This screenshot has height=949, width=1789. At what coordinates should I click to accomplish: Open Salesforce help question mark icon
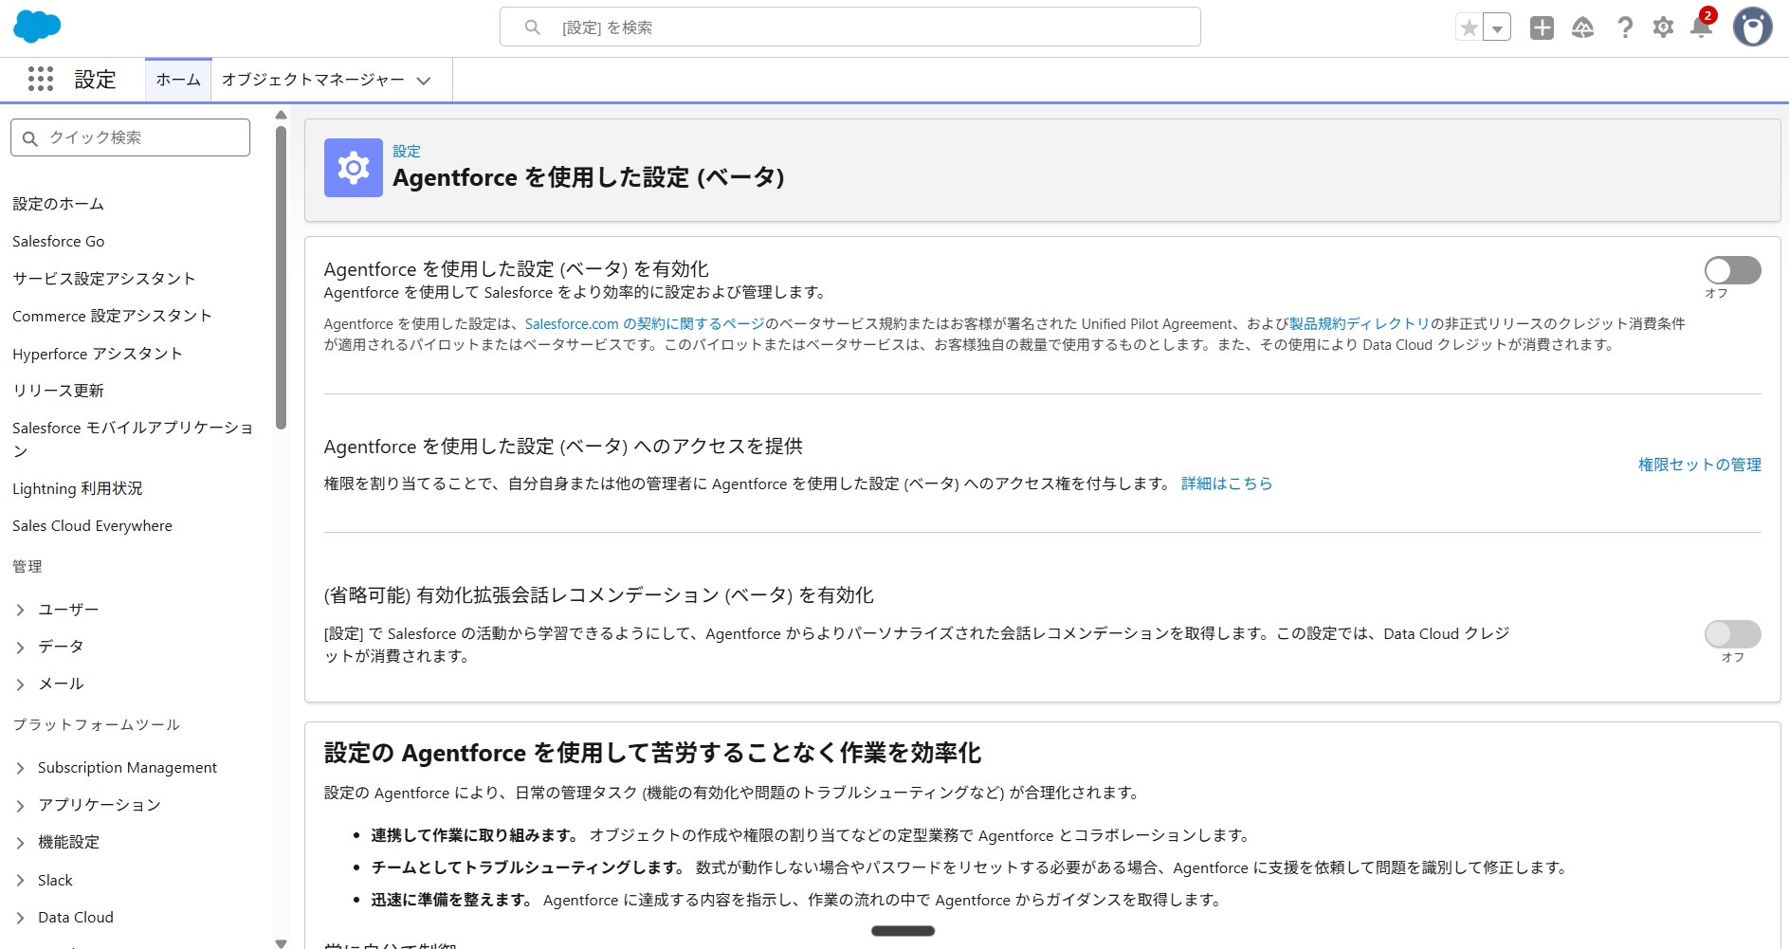coord(1624,27)
